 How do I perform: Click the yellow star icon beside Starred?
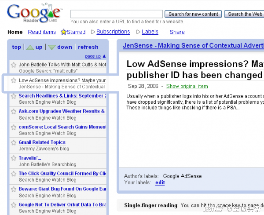click(63, 32)
